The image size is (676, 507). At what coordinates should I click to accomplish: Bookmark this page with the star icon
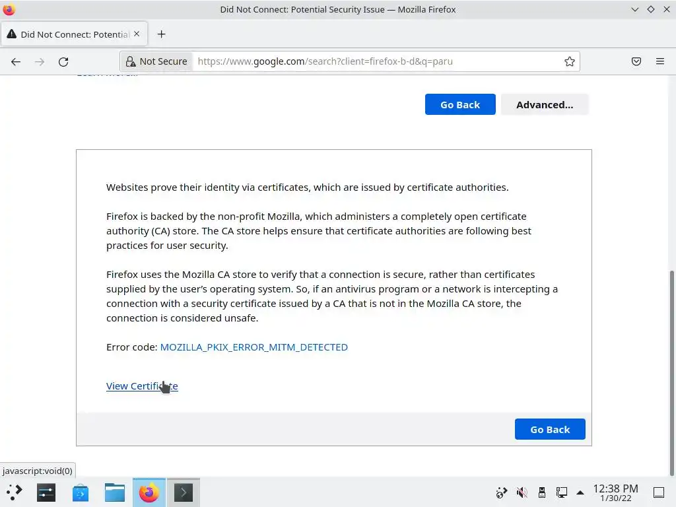[x=570, y=61]
